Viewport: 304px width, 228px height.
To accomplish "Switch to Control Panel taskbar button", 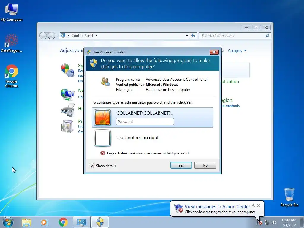I will [82, 222].
